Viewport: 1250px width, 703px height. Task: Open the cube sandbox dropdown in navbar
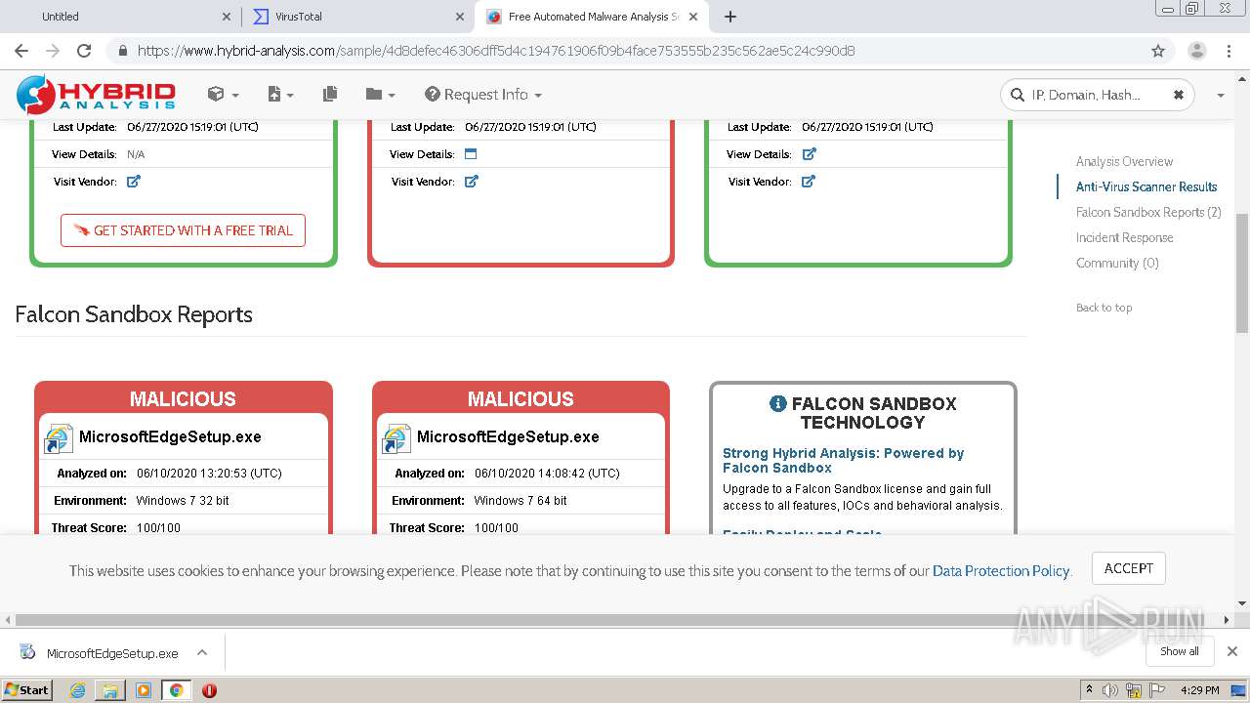click(223, 94)
